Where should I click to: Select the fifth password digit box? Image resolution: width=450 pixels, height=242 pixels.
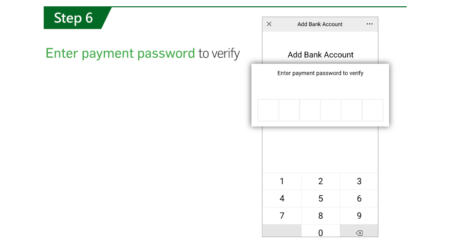coord(352,110)
